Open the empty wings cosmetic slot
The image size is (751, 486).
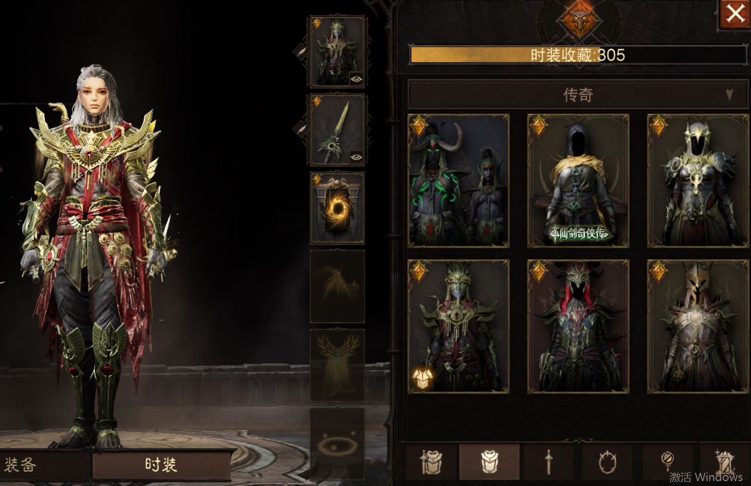(x=338, y=286)
